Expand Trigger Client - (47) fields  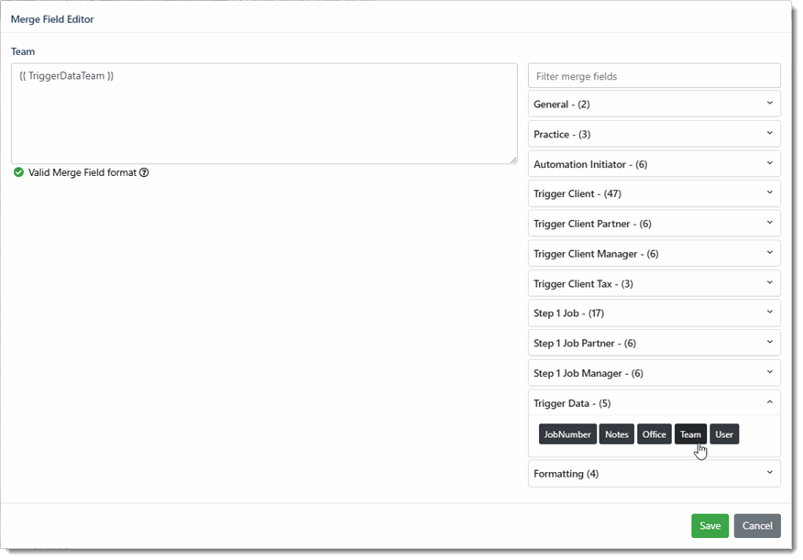tap(654, 193)
